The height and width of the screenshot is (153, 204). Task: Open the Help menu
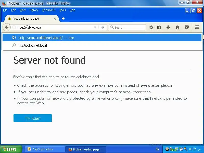click(x=72, y=10)
